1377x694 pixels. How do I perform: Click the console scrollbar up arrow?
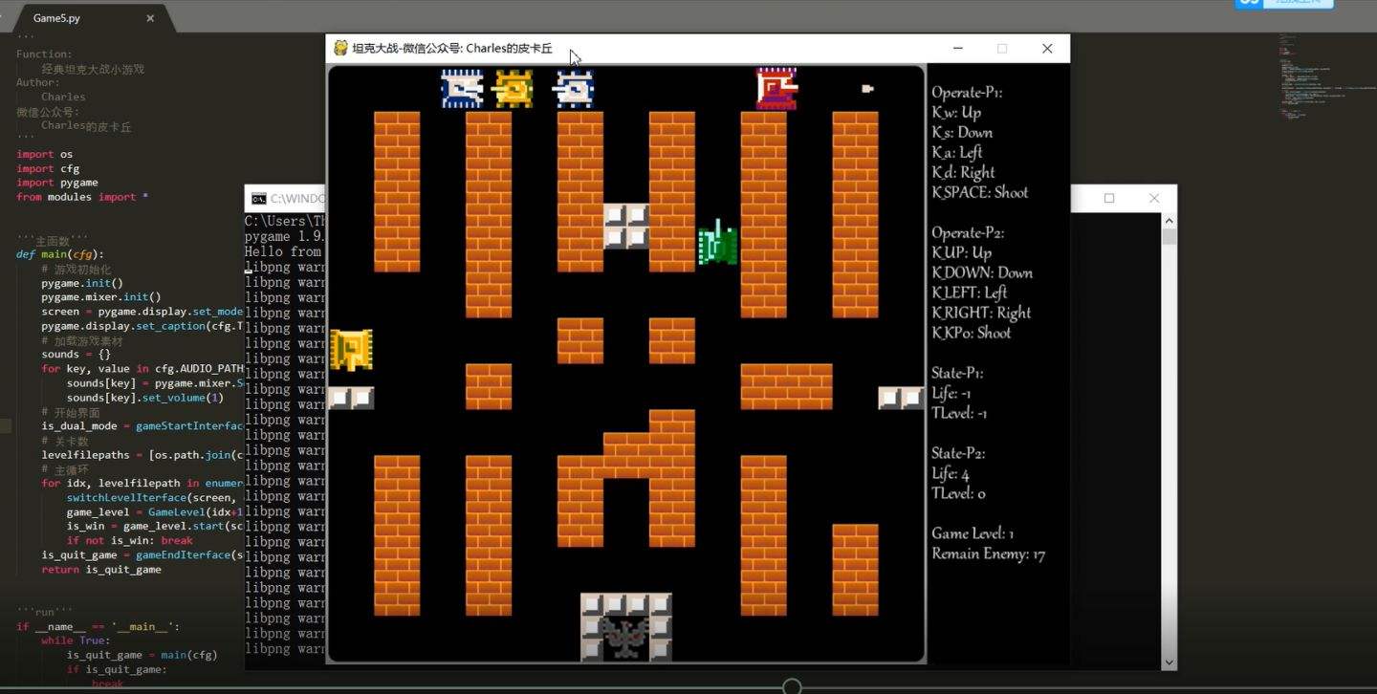click(x=1169, y=221)
